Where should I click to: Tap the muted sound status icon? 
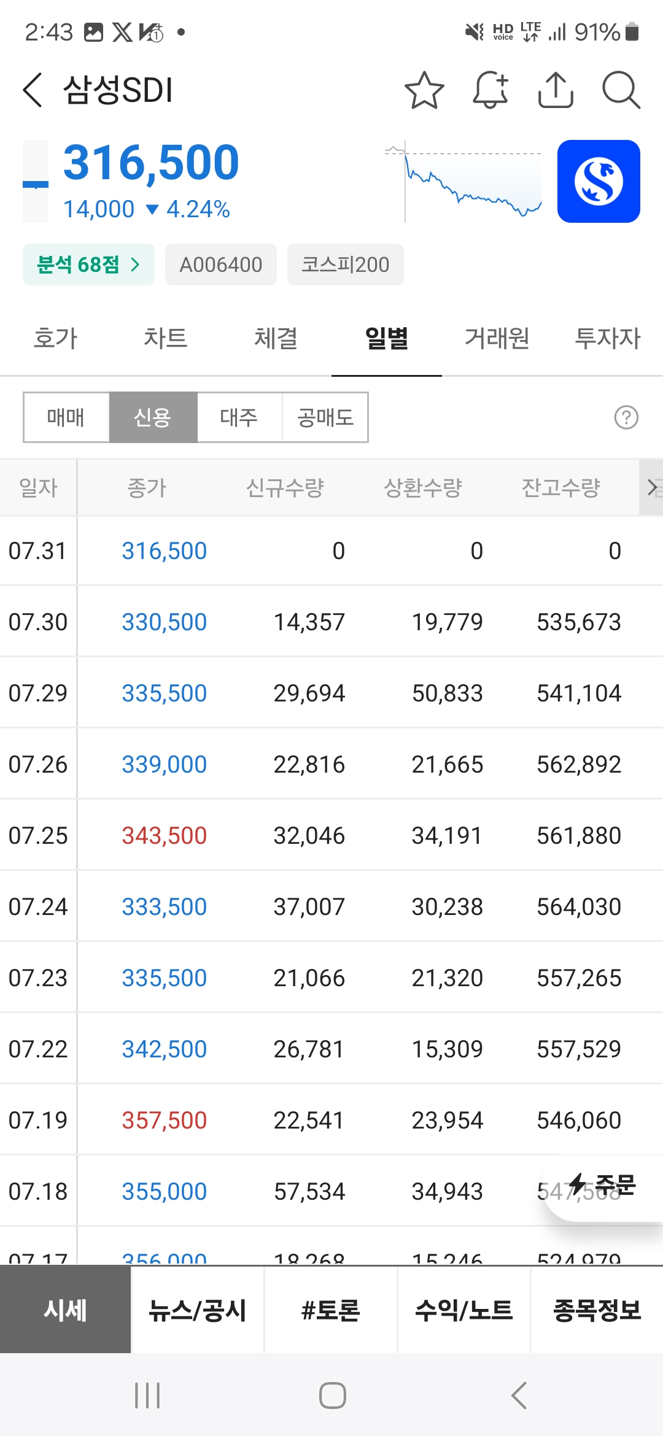[x=475, y=32]
